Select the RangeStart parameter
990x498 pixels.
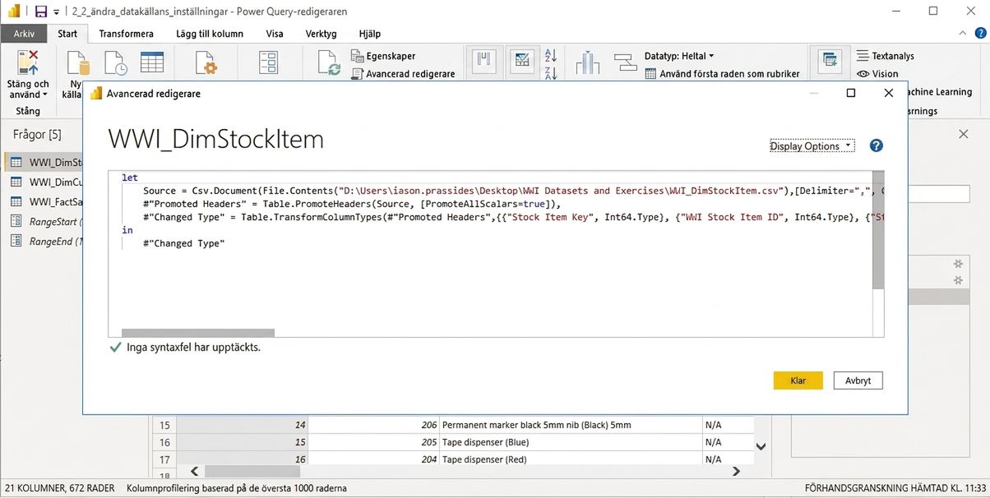[x=46, y=221]
